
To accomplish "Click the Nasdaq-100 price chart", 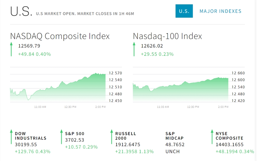I will coord(181,88).
